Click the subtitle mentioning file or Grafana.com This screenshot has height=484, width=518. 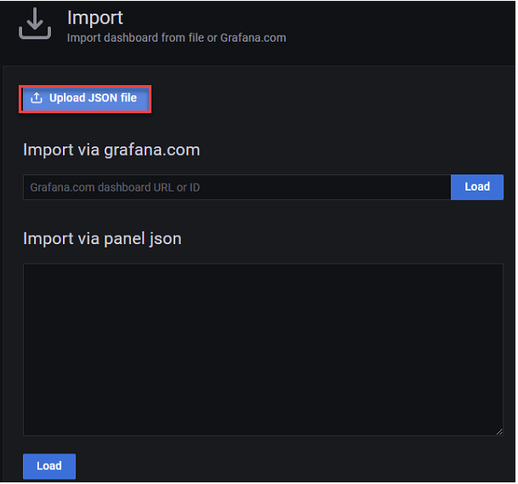176,37
